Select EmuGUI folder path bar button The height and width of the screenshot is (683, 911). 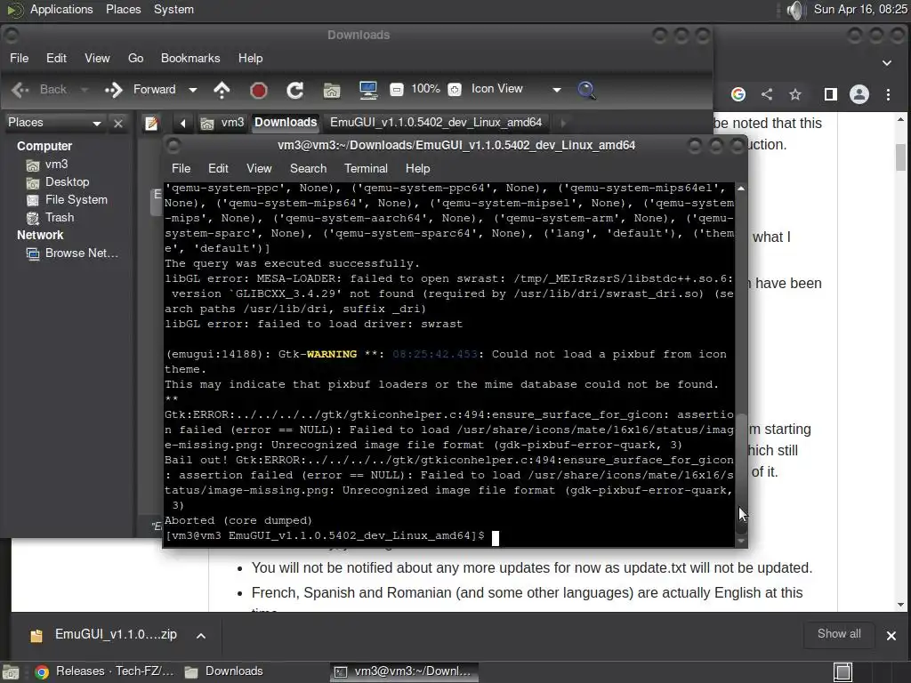pyautogui.click(x=436, y=123)
